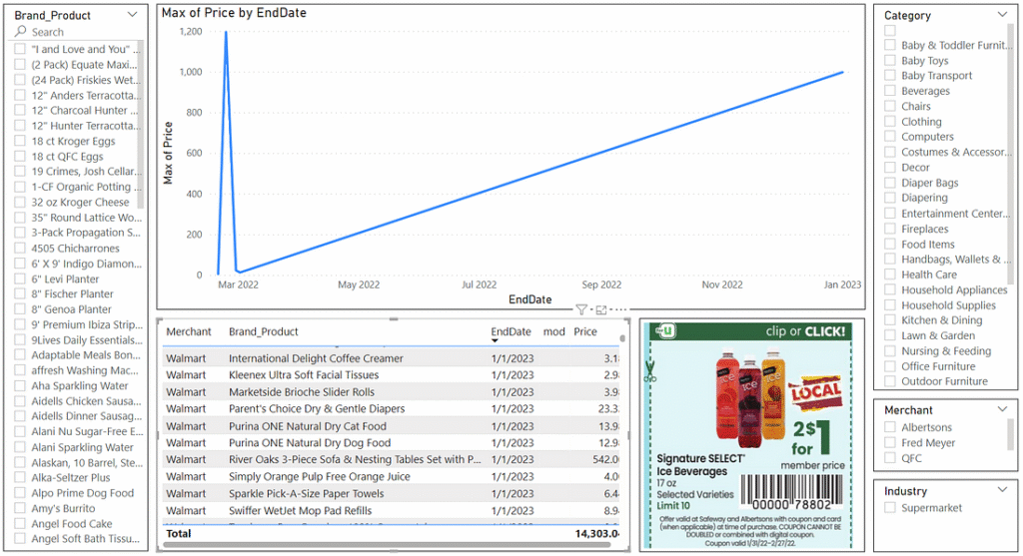Screen dimensions: 1023x556
Task: Click the Brand_Product slicer scrollbar
Action: coord(140,124)
